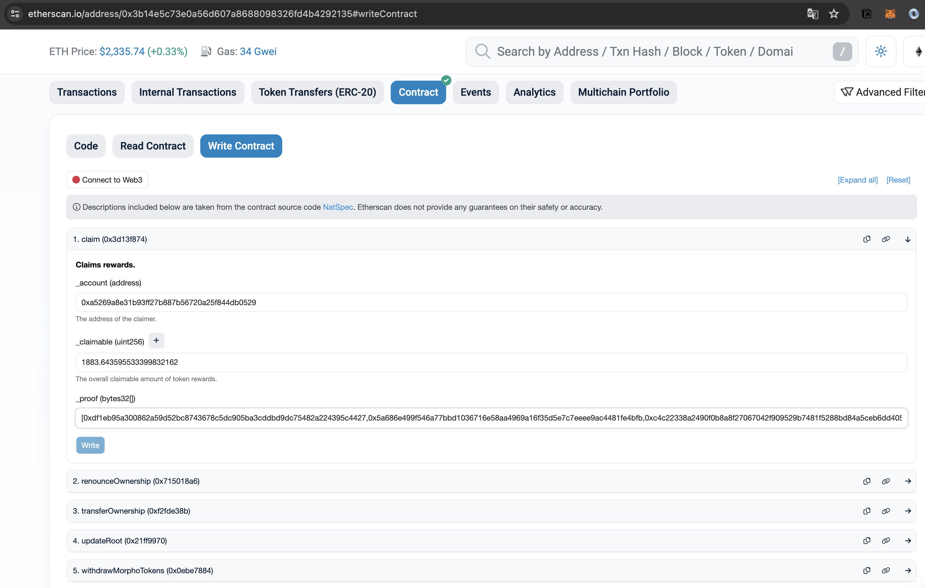
Task: Click permalink icon for transferOwnership row
Action: coord(886,511)
